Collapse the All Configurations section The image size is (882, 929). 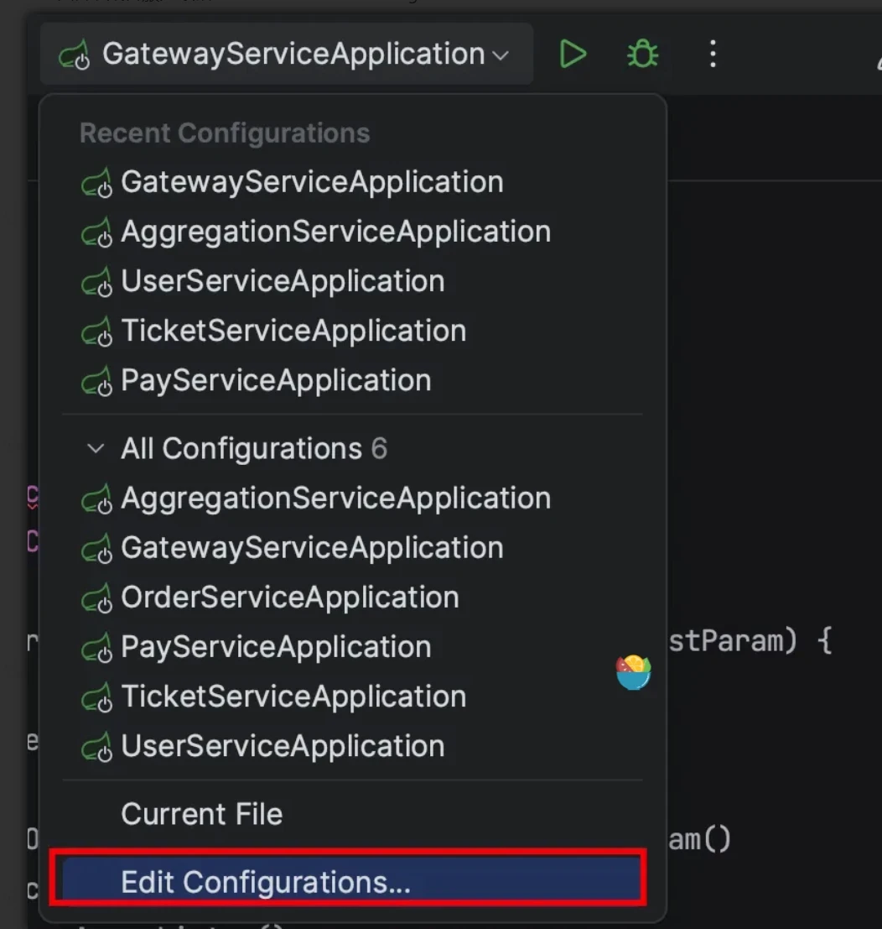point(96,449)
